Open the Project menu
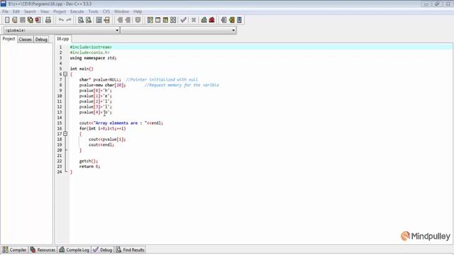This screenshot has height=255, width=454. coord(60,11)
